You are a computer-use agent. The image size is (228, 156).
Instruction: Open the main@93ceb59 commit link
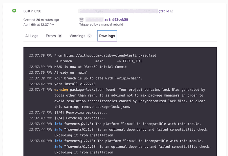click(x=116, y=20)
